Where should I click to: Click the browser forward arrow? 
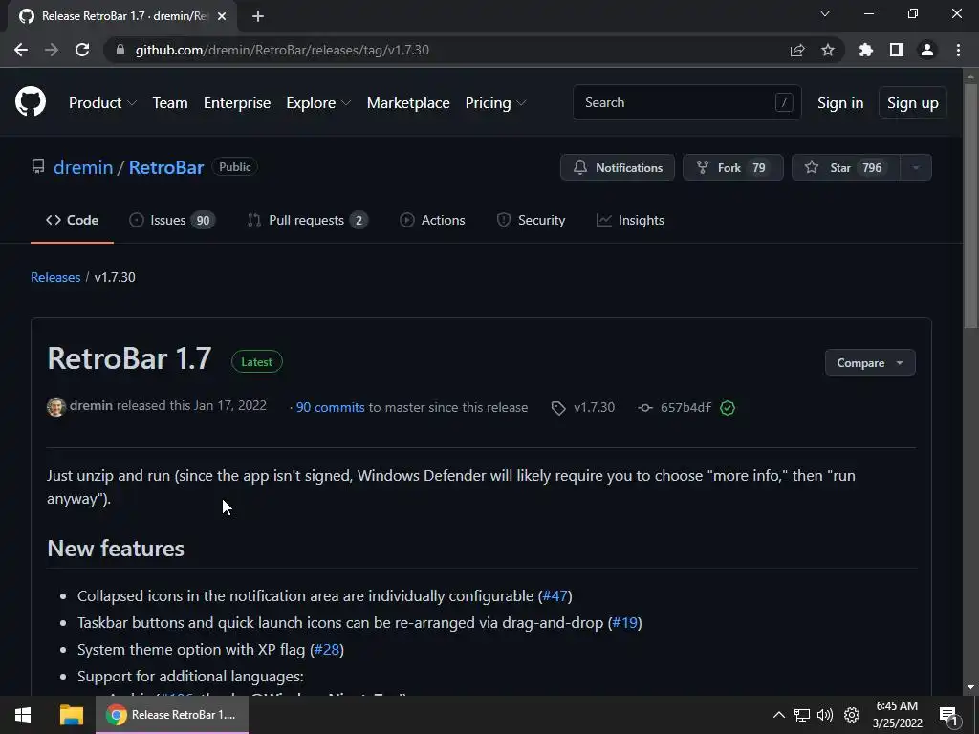[52, 50]
